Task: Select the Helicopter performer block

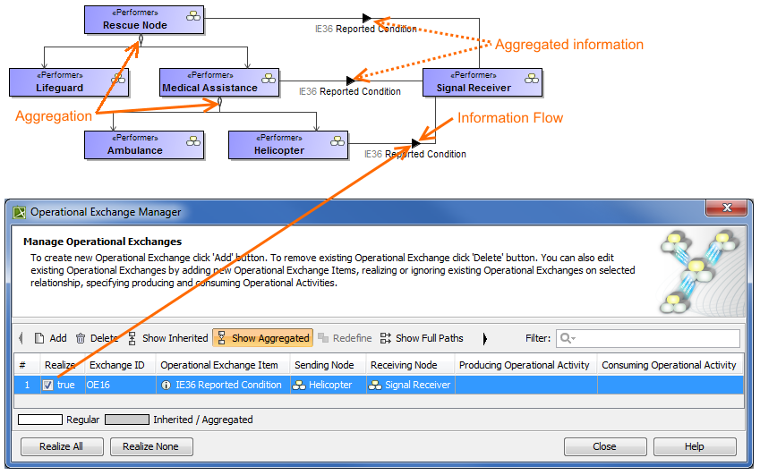Action: tap(288, 145)
